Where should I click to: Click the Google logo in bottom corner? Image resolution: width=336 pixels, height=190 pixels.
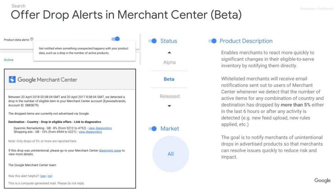[322, 180]
